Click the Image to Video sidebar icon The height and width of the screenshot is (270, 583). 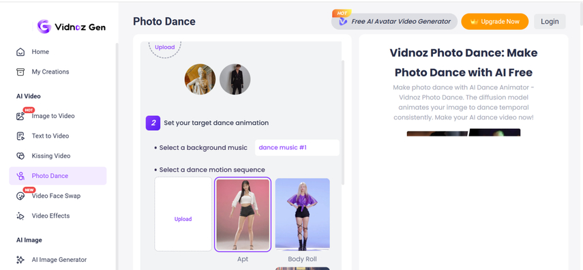[20, 116]
